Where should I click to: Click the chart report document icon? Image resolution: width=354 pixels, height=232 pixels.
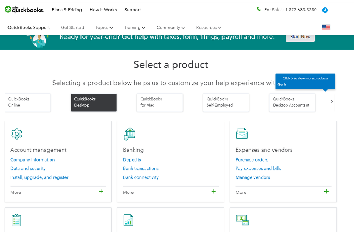(x=129, y=220)
